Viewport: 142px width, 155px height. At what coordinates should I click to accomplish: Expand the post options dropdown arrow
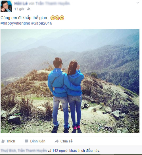[x=137, y=3]
